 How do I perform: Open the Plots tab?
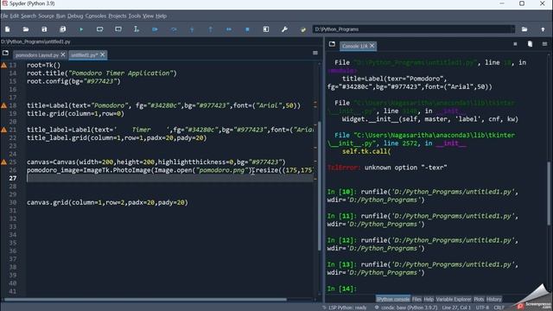[x=479, y=299]
